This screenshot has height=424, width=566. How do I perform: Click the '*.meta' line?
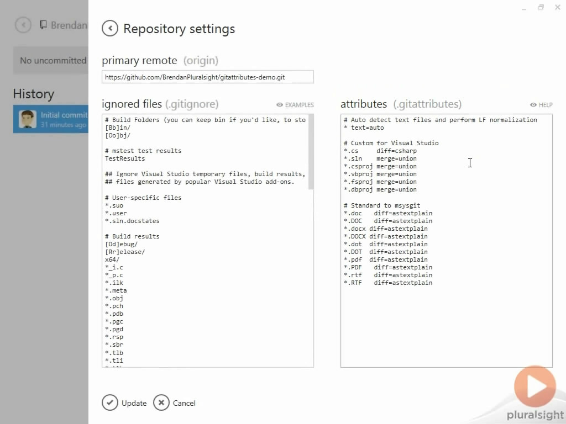[x=116, y=290]
